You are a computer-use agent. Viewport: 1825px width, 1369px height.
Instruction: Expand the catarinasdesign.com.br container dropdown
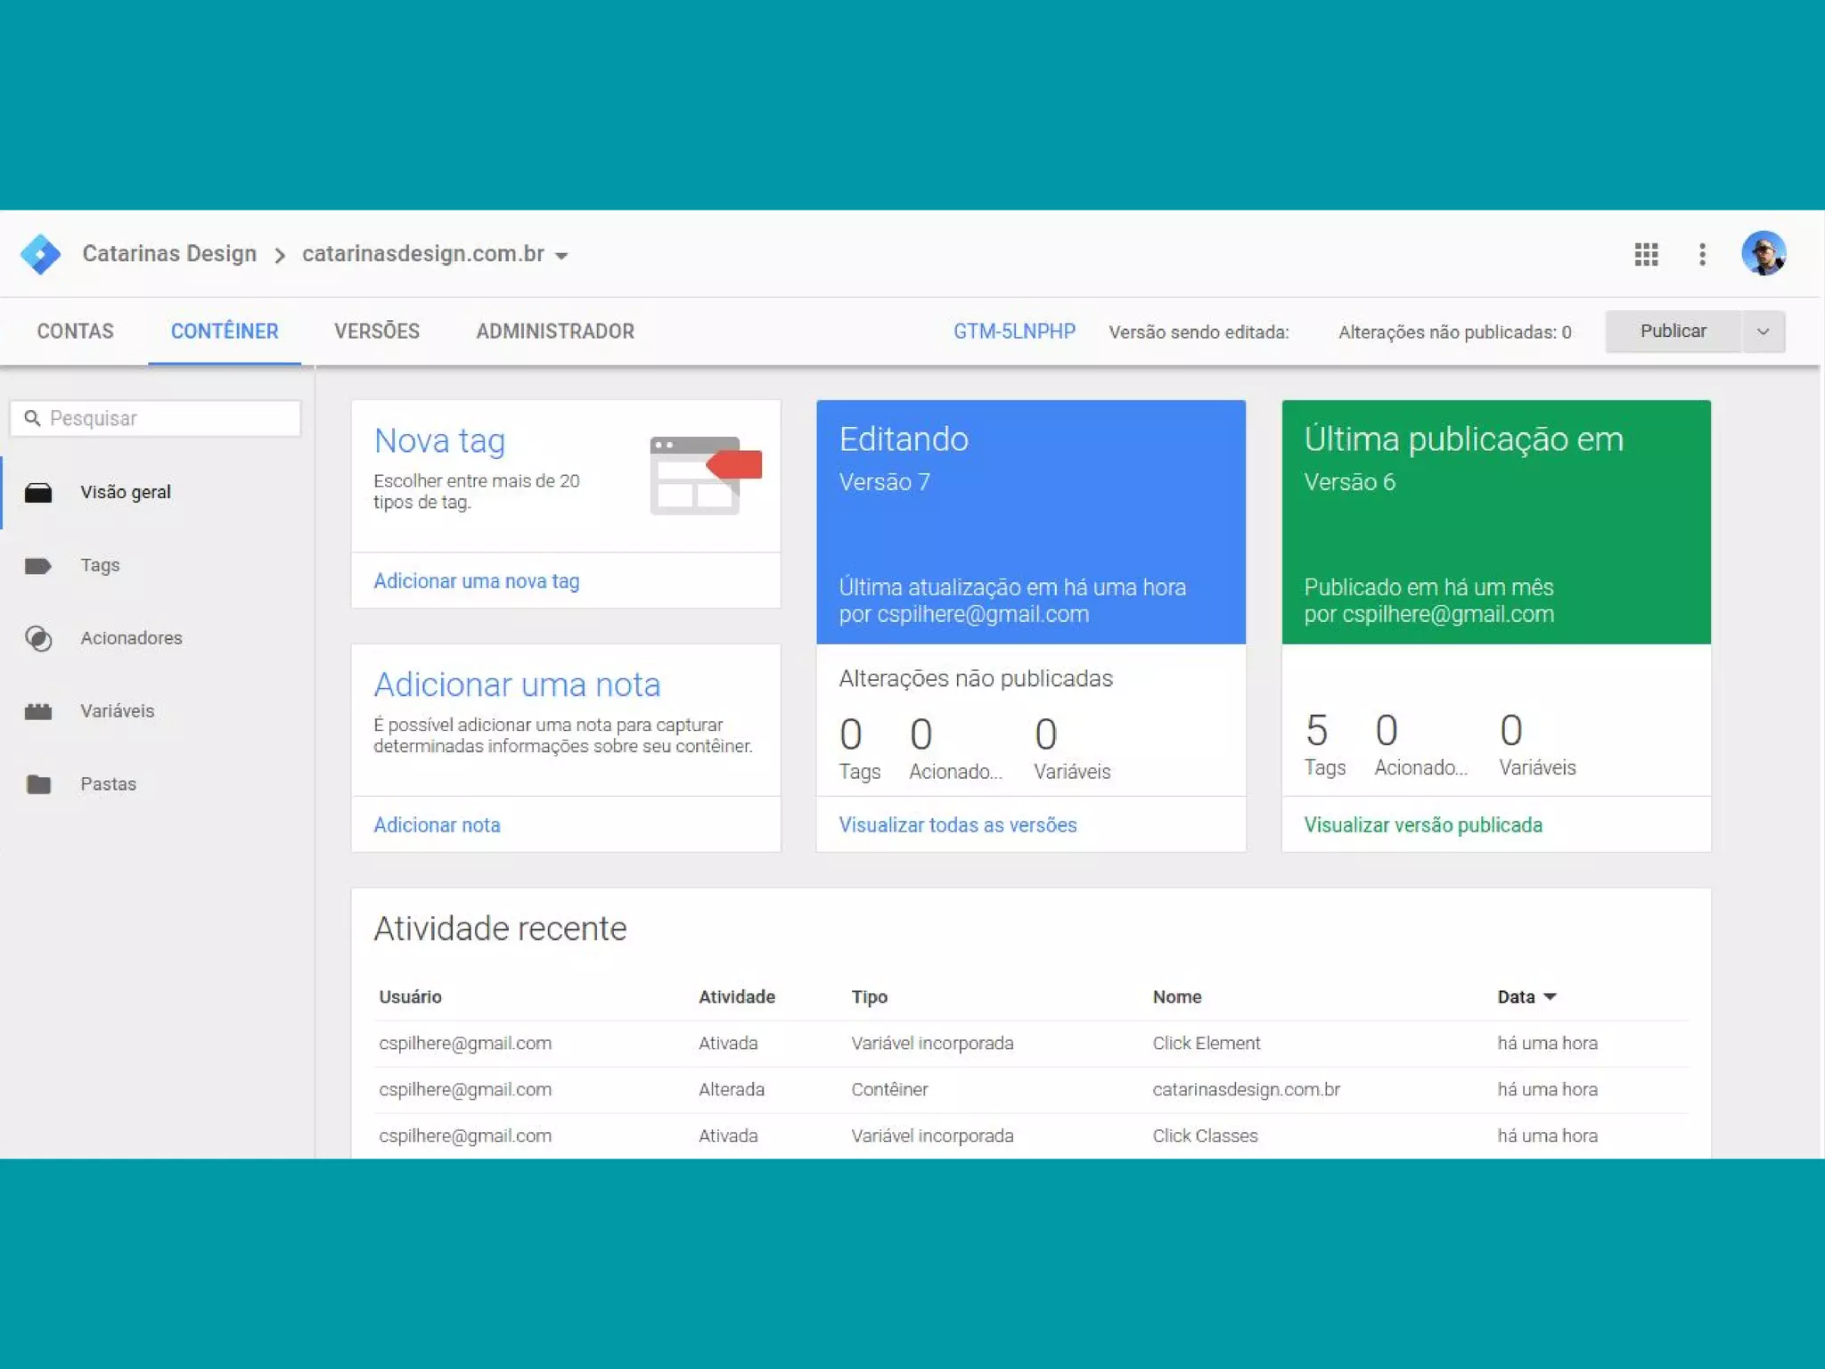click(561, 256)
